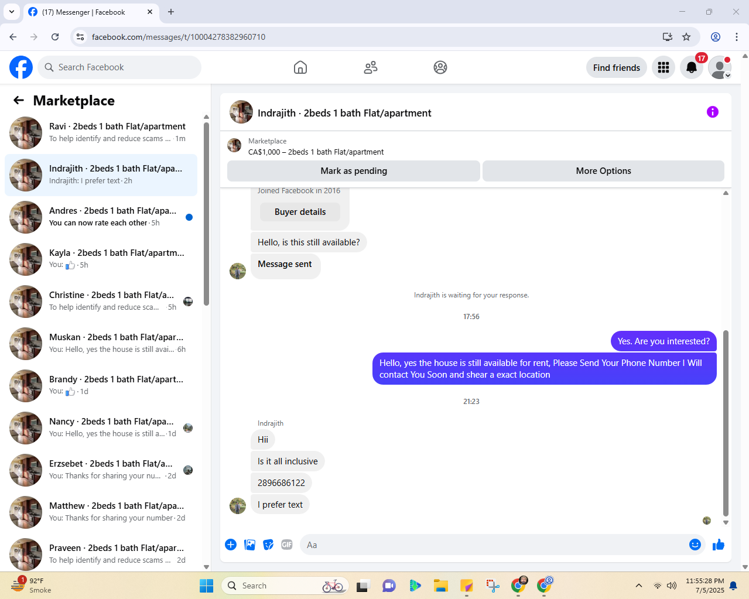Screen dimensions: 749x599
Task: Open Ravi's conversation
Action: [101, 133]
